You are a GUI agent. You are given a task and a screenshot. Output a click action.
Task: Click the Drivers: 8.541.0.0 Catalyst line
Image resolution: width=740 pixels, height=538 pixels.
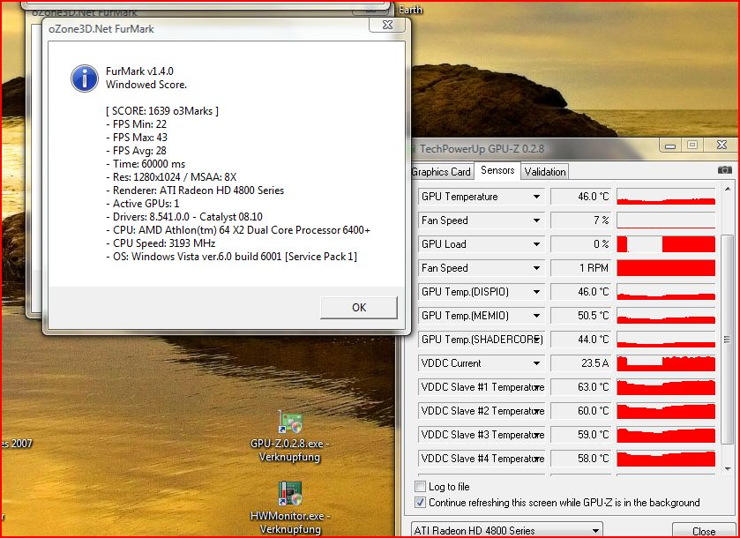coord(184,217)
